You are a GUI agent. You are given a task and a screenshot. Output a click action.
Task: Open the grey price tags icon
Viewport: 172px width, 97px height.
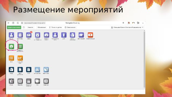[37, 81]
